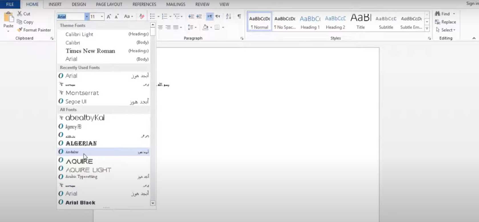Screen dimensions: 479x222
Task: Apply a bulleted list
Action: tap(153, 17)
